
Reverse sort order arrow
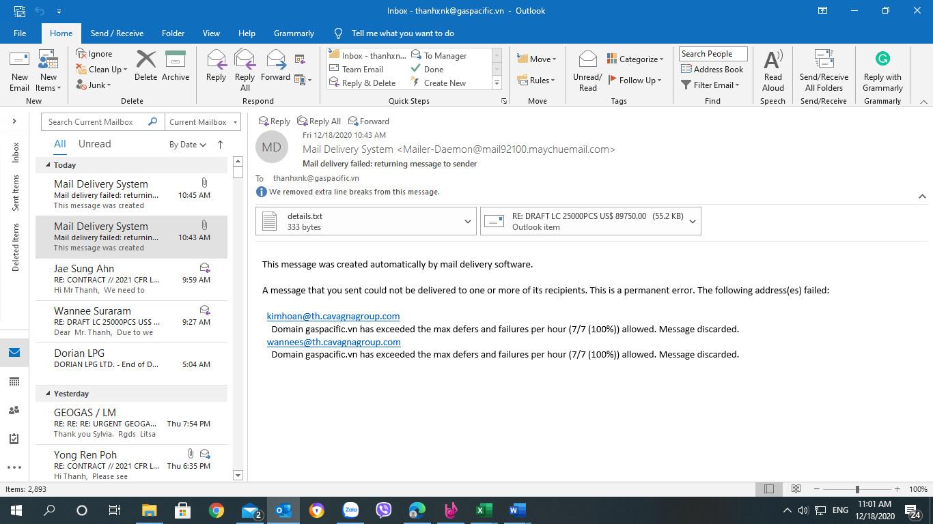220,145
